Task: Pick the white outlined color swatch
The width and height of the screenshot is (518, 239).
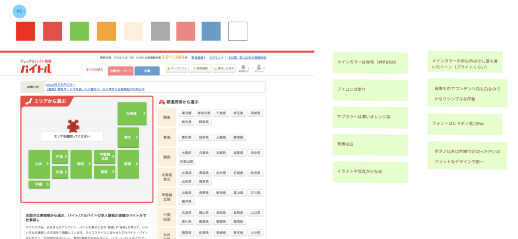Action: click(238, 31)
